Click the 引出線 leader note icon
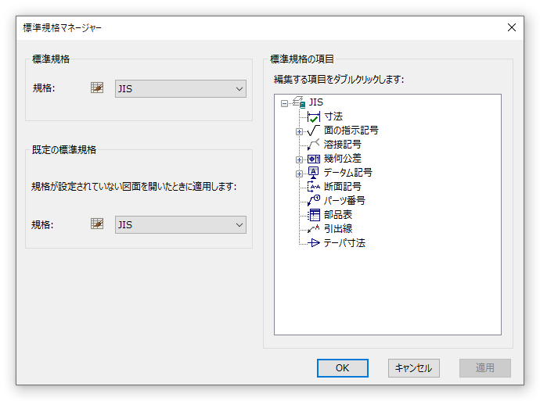 (x=313, y=229)
